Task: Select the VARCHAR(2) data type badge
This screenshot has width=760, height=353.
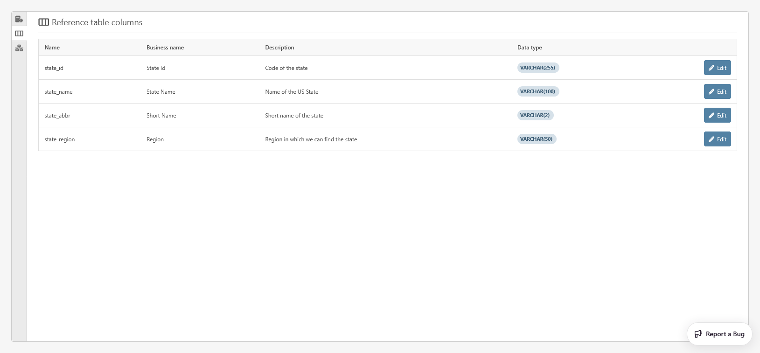Action: [535, 115]
